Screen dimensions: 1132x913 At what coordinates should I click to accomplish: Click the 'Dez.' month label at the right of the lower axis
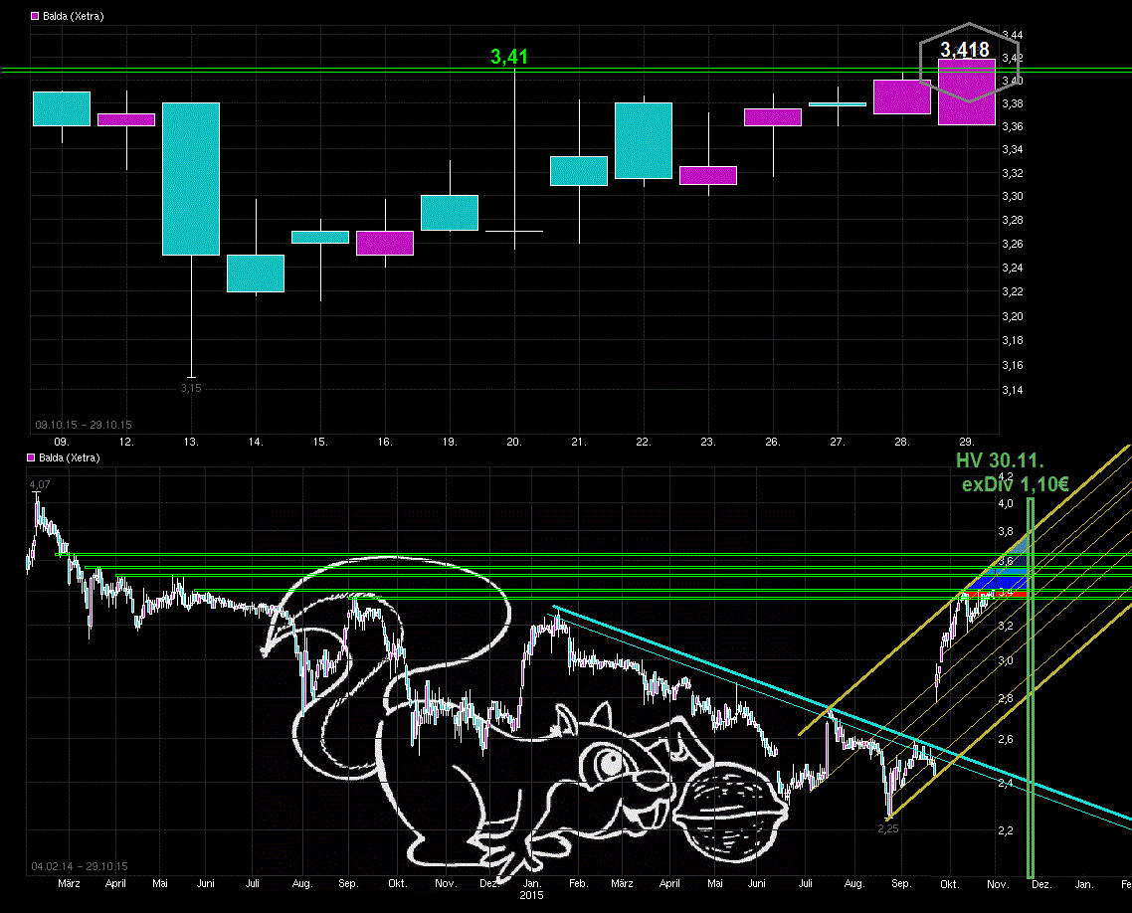[x=1041, y=884]
